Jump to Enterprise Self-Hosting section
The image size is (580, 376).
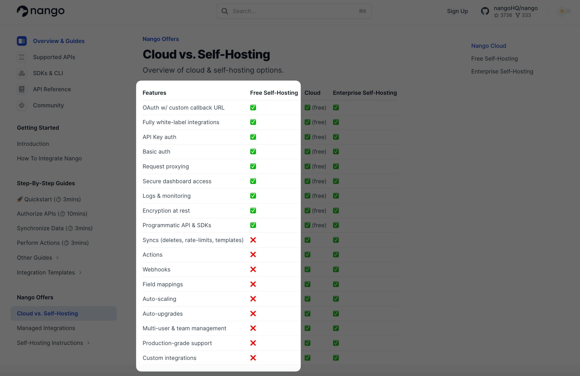click(x=502, y=71)
